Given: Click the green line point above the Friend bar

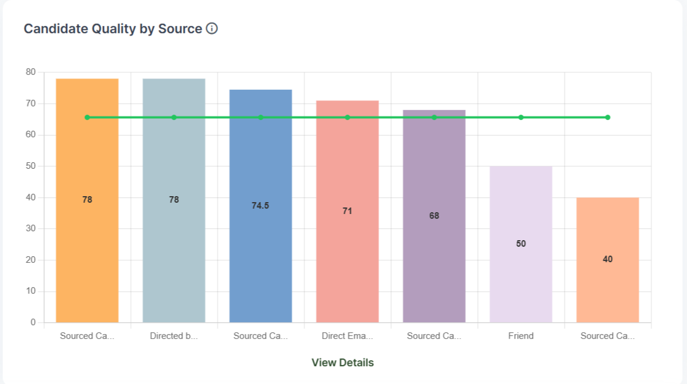Looking at the screenshot, I should [x=521, y=117].
